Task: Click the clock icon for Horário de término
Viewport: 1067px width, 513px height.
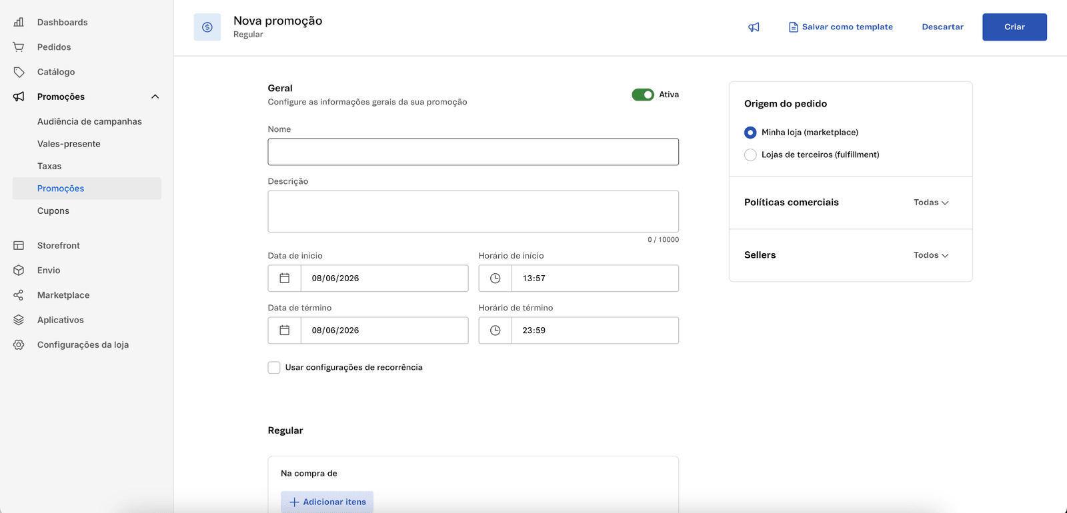Action: click(x=495, y=330)
